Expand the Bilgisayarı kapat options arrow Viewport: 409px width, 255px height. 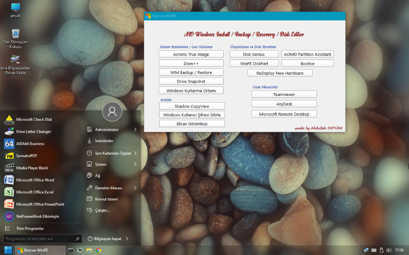point(127,239)
